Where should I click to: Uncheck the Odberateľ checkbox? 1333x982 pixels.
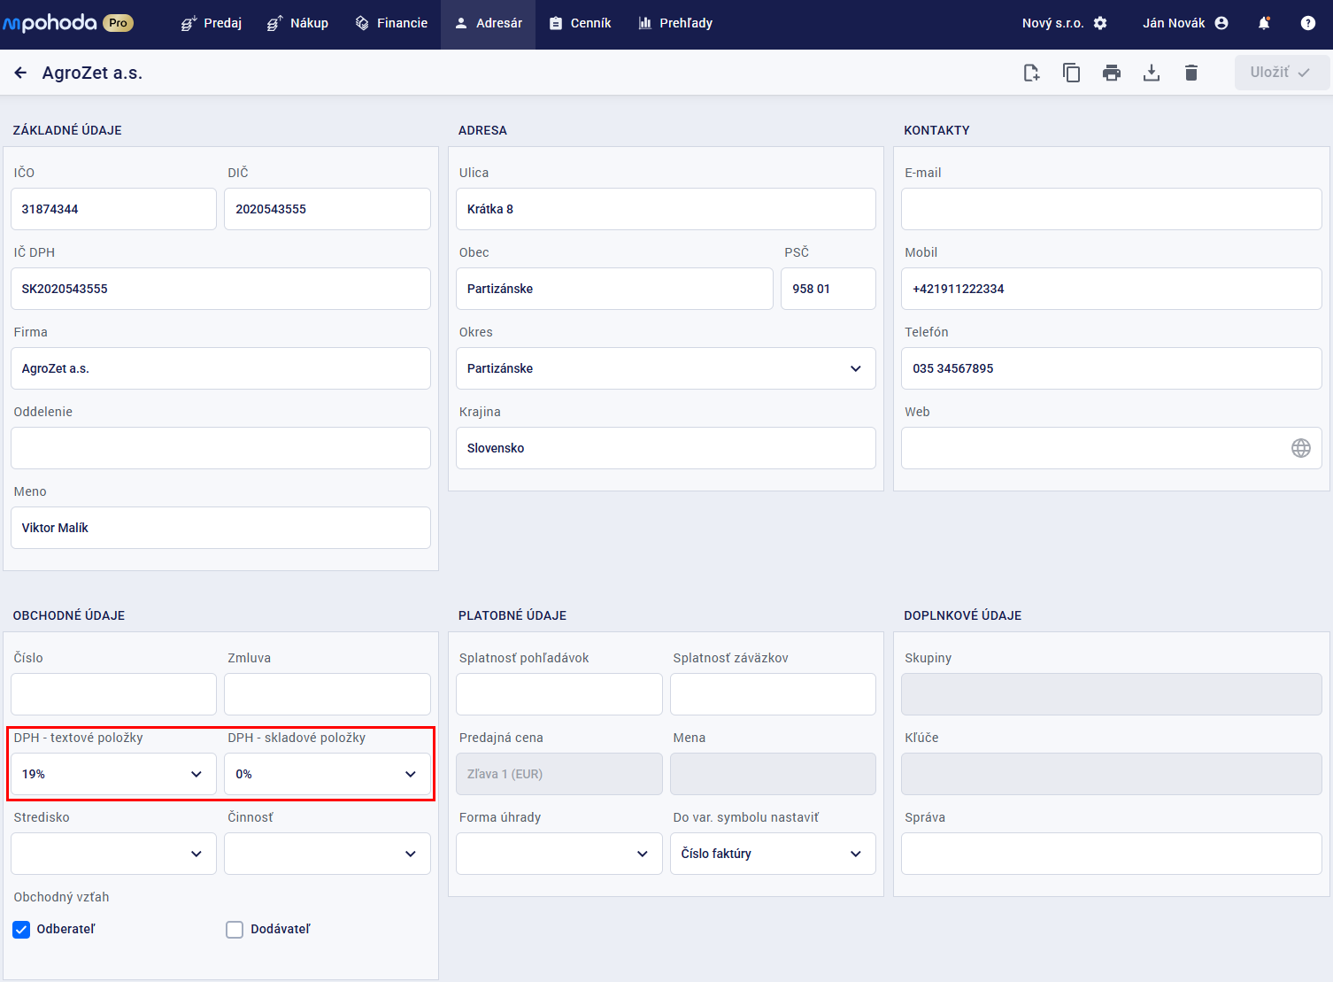pos(22,930)
